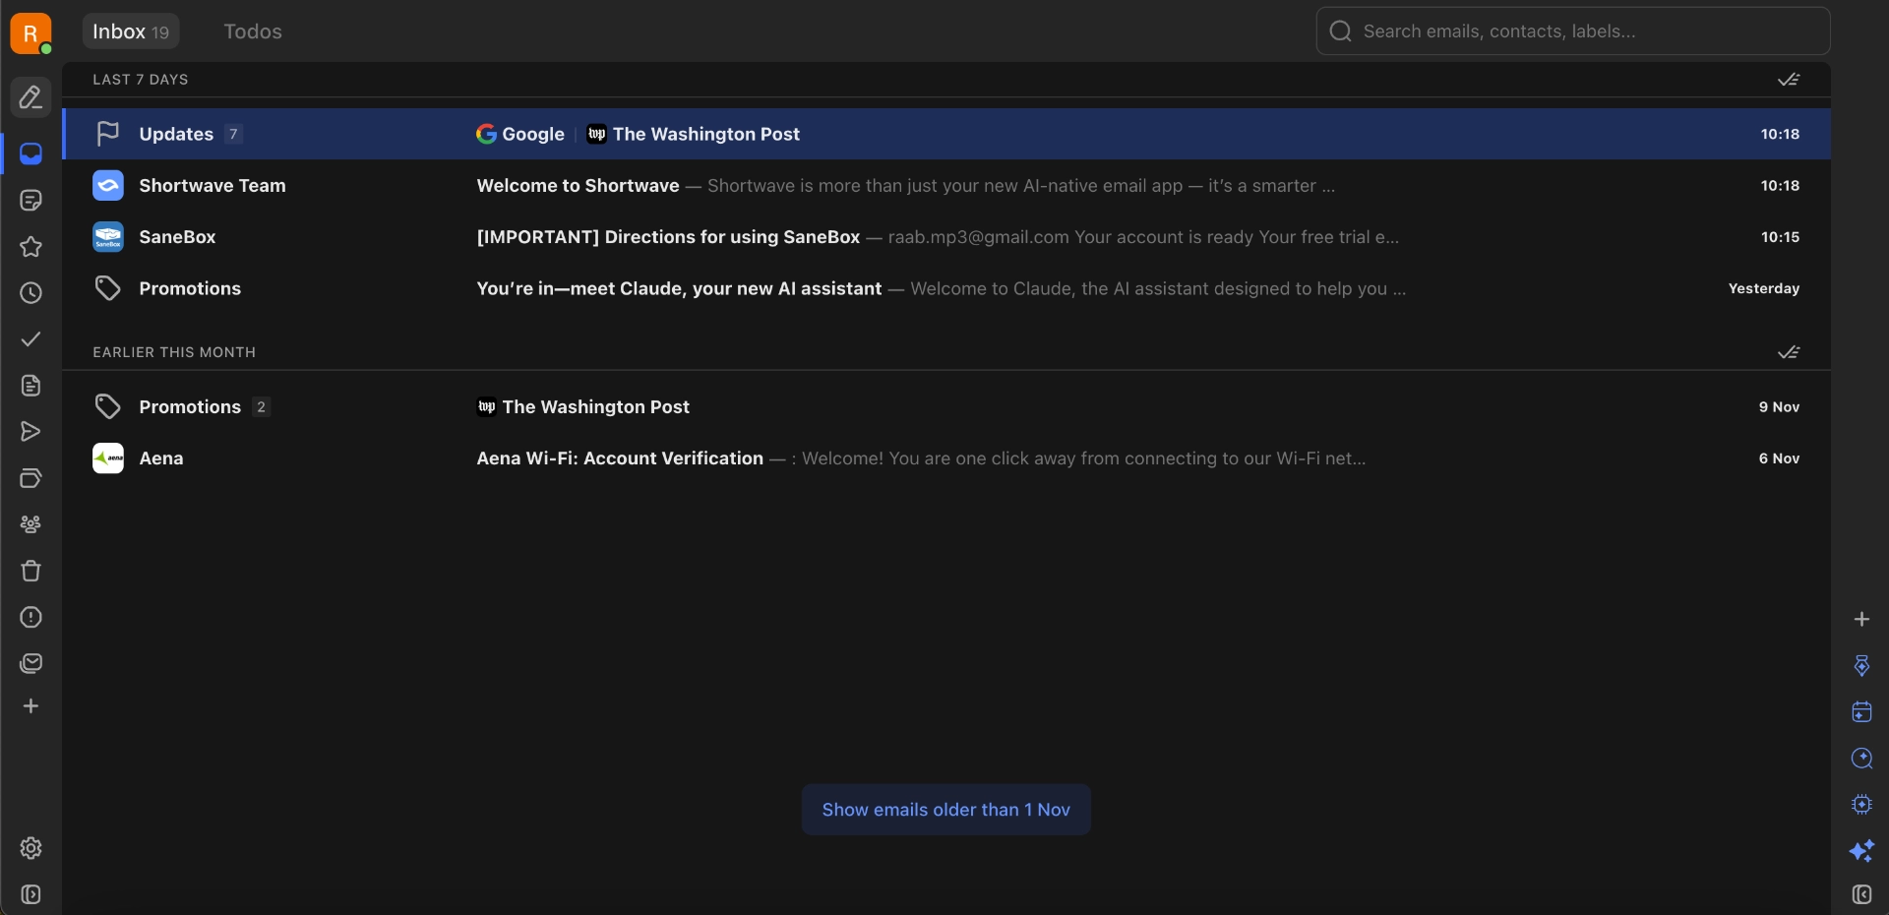Open the people group sidebar icon
The image size is (1889, 915).
point(30,524)
